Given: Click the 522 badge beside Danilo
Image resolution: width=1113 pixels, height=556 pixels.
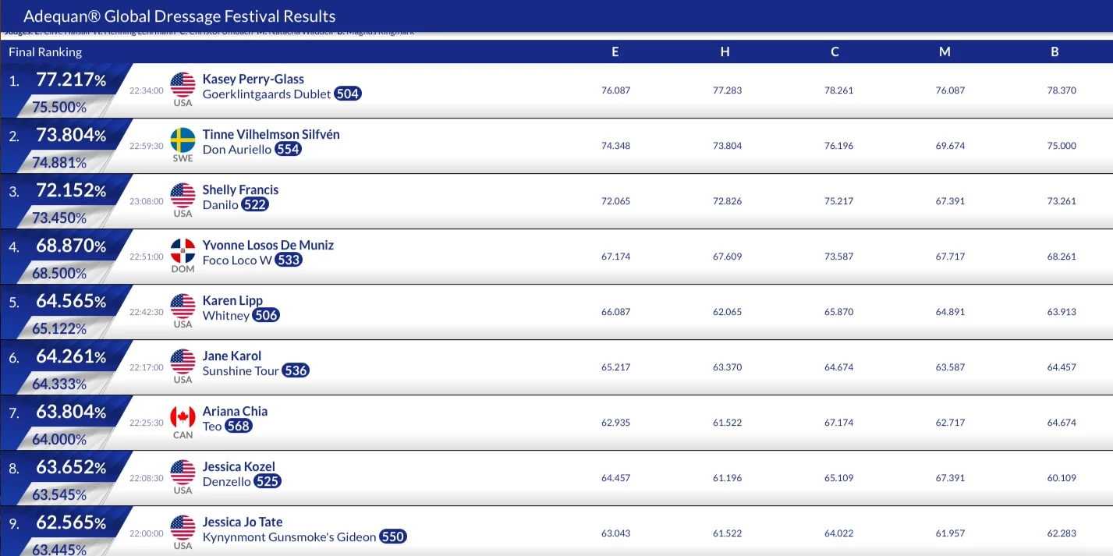Looking at the screenshot, I should coord(255,205).
